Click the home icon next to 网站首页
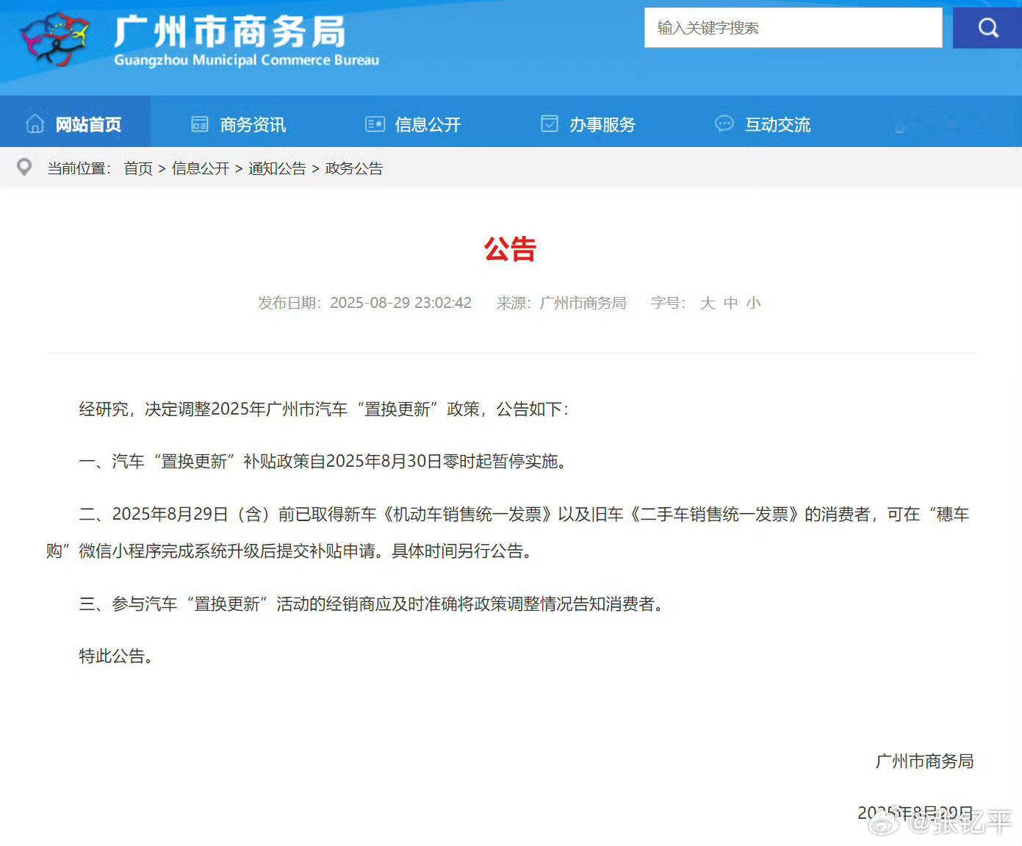Viewport: 1022px width, 846px height. (35, 124)
